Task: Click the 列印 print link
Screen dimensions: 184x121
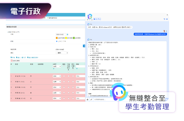Action: pos(24,57)
